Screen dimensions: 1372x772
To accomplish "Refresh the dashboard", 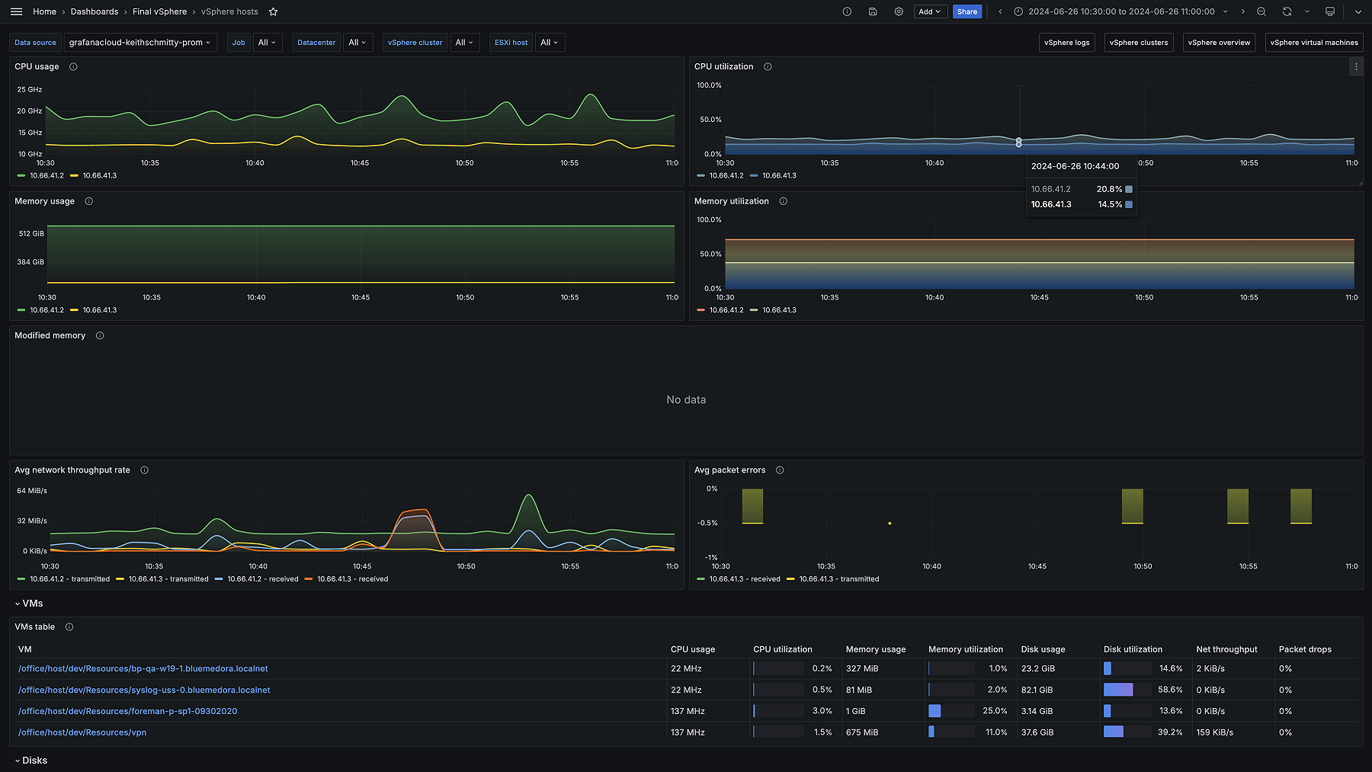I will [1287, 11].
